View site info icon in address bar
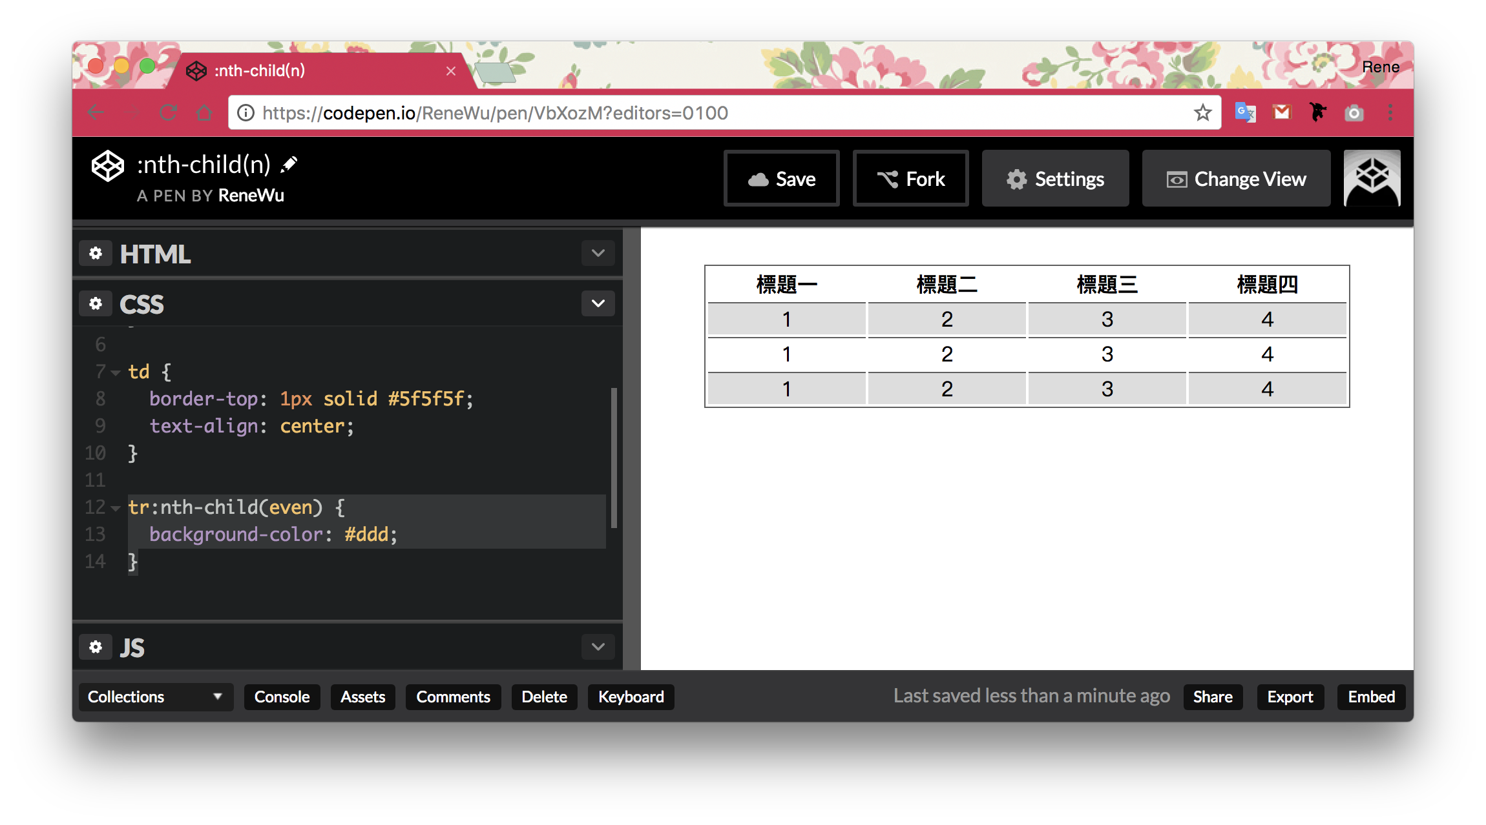This screenshot has height=825, width=1486. 246,113
